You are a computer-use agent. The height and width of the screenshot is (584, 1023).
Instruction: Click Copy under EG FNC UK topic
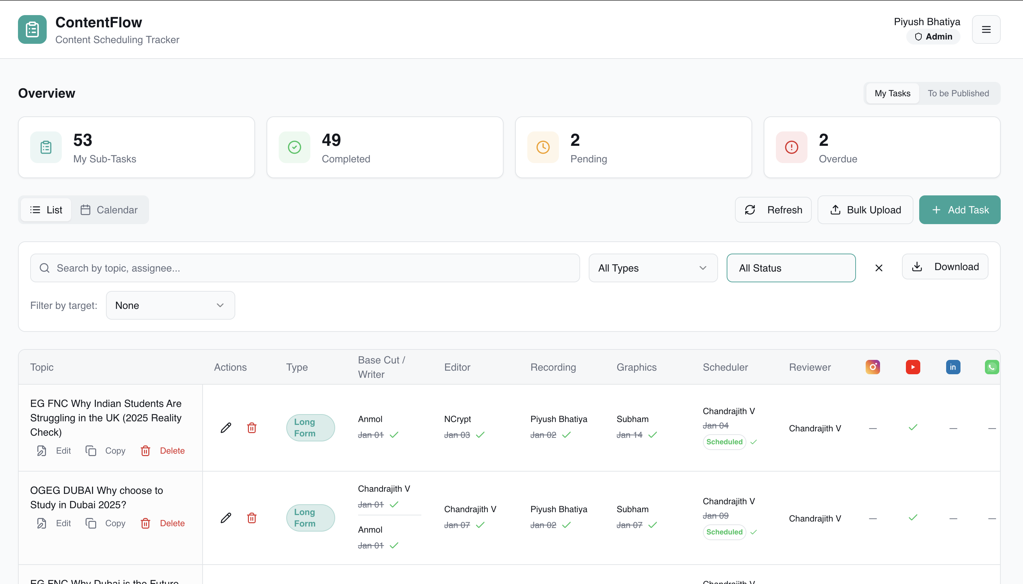105,451
